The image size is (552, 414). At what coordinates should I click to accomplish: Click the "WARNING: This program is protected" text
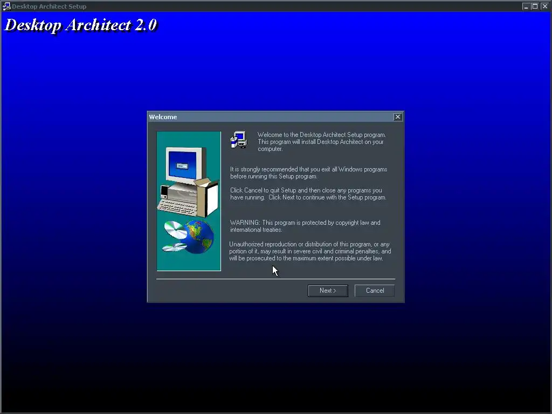click(x=305, y=226)
